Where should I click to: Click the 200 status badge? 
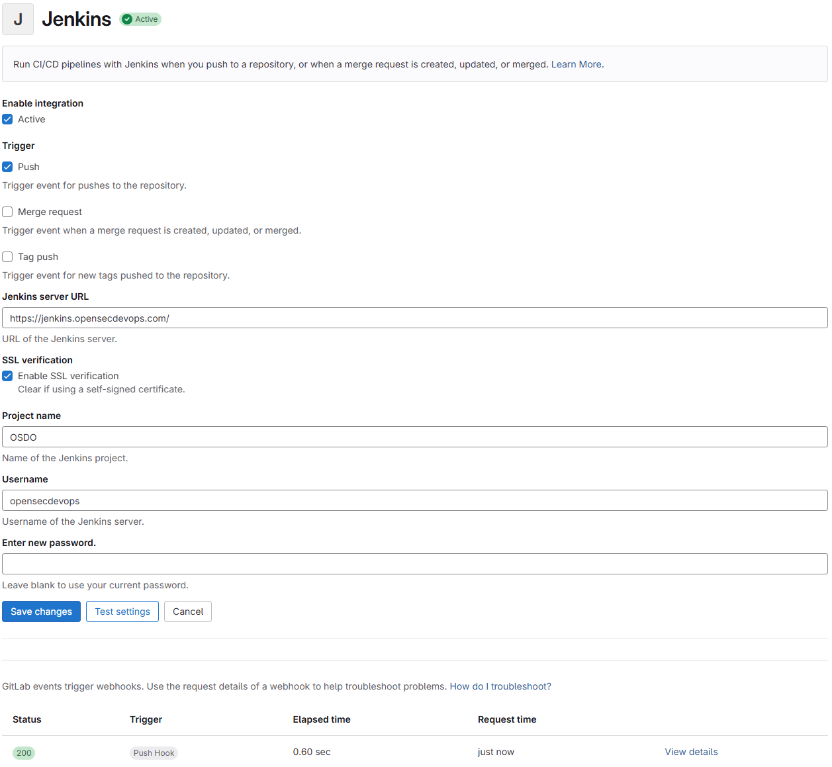(24, 752)
